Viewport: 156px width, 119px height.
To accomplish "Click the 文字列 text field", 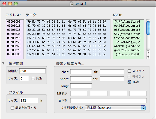I will [109, 101].
